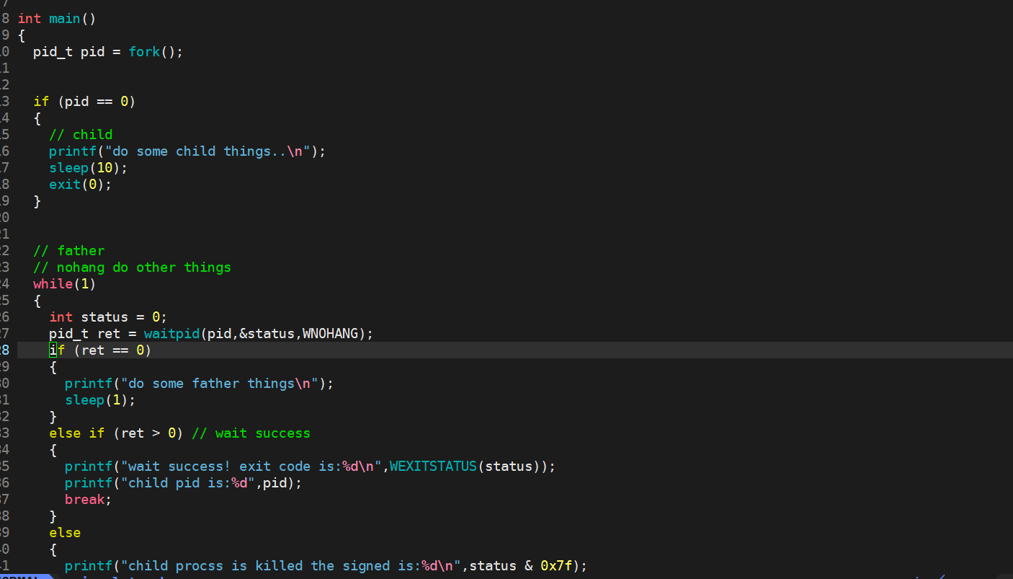This screenshot has height=579, width=1013.
Task: Click the '0x7f' hex literal
Action: pos(556,566)
